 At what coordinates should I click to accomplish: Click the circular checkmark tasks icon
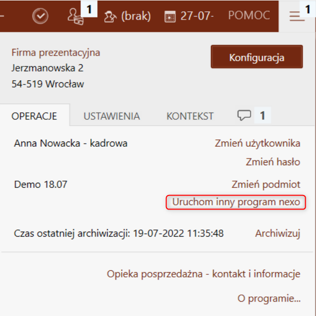pos(40,16)
